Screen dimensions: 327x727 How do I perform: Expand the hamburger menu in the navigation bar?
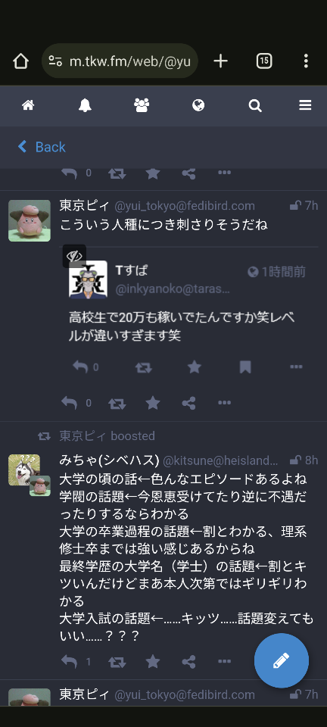pyautogui.click(x=305, y=106)
